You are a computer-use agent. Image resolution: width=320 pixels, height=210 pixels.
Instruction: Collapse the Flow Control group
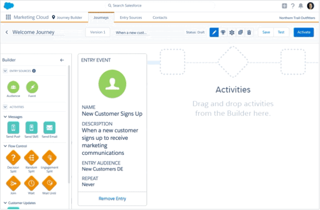point(5,146)
